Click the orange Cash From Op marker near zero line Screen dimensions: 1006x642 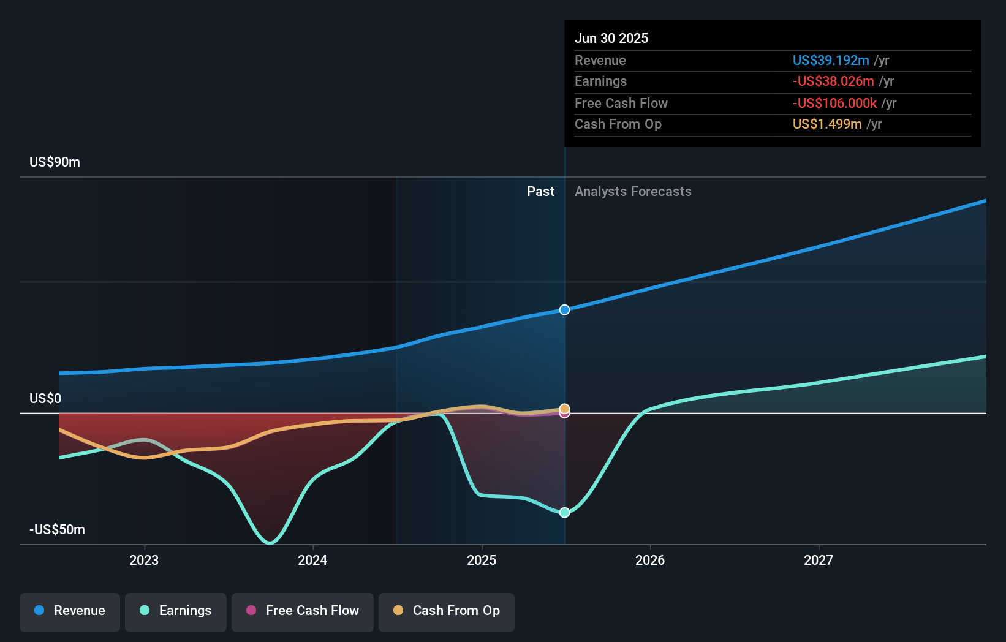tap(564, 408)
